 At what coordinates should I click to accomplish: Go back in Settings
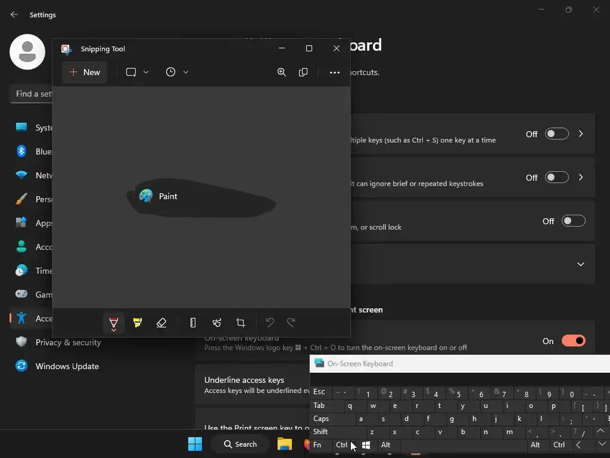14,14
